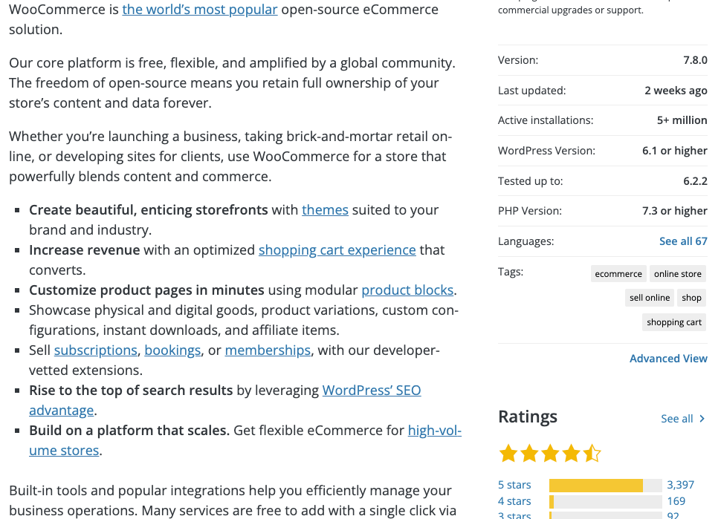721x519 pixels.
Task: Open the bookings link
Action: click(172, 350)
